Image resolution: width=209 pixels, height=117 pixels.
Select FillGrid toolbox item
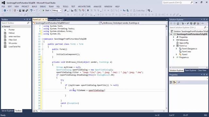pyautogui.click(x=11, y=33)
